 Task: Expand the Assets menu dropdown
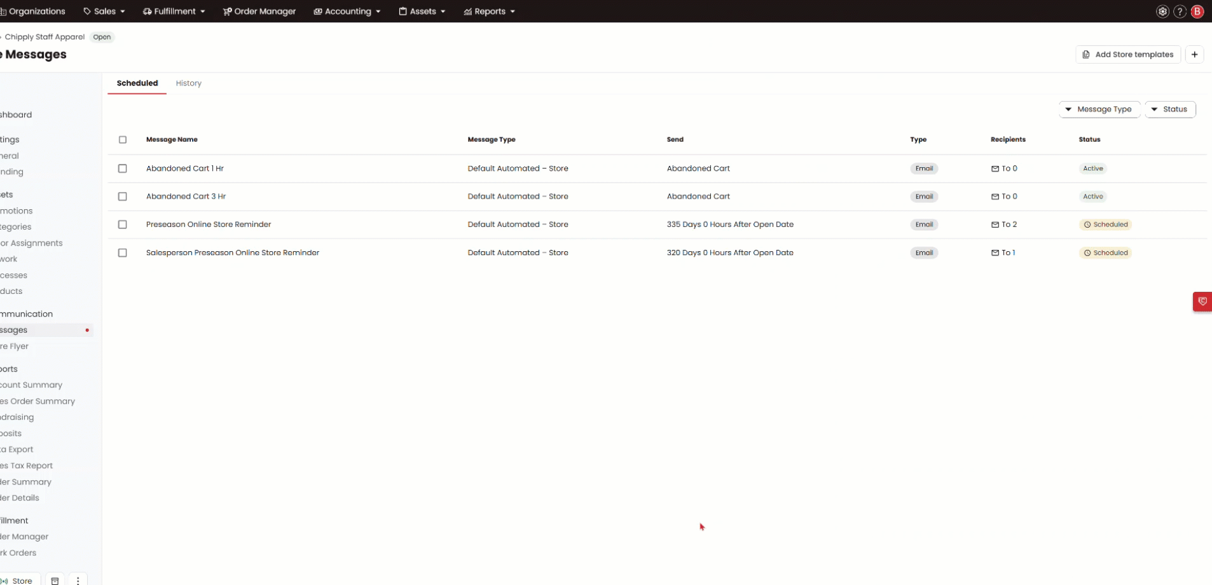422,11
